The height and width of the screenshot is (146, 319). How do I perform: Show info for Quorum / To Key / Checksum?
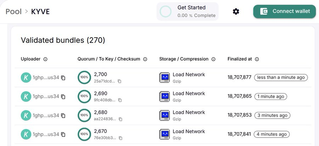tap(145, 59)
